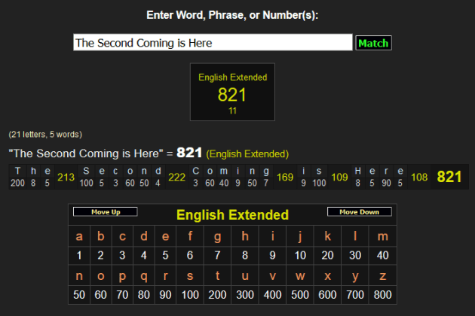Click letter 'a' in the cipher chart
The width and height of the screenshot is (475, 316).
(79, 237)
